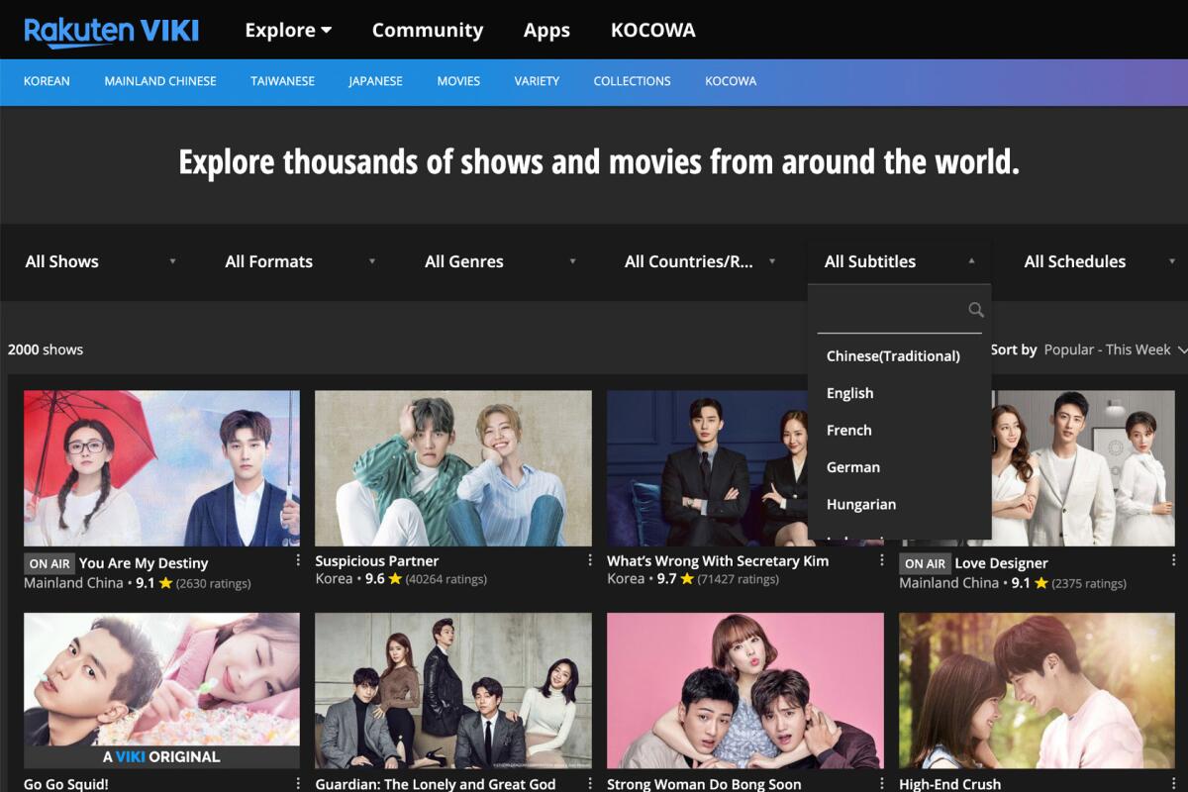Click the Suspicious Partner title link
The height and width of the screenshot is (792, 1188).
tap(377, 560)
